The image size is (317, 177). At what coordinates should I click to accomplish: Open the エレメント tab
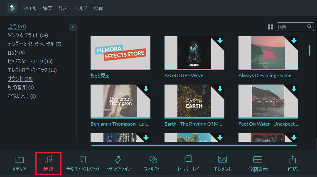[x=222, y=164]
